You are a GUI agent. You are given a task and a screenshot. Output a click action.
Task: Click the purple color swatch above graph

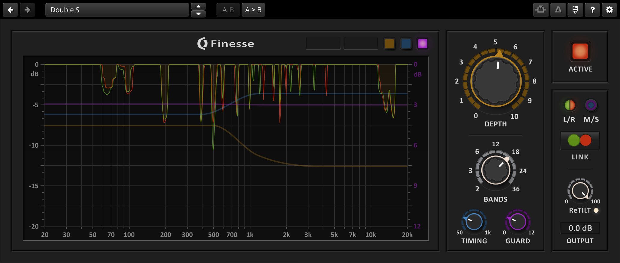click(423, 44)
